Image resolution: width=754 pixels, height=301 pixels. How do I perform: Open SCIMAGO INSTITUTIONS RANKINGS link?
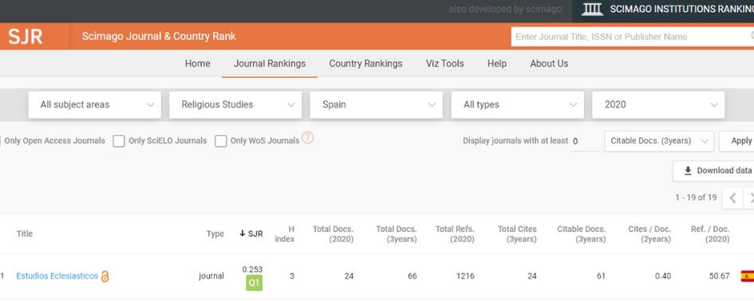click(682, 9)
